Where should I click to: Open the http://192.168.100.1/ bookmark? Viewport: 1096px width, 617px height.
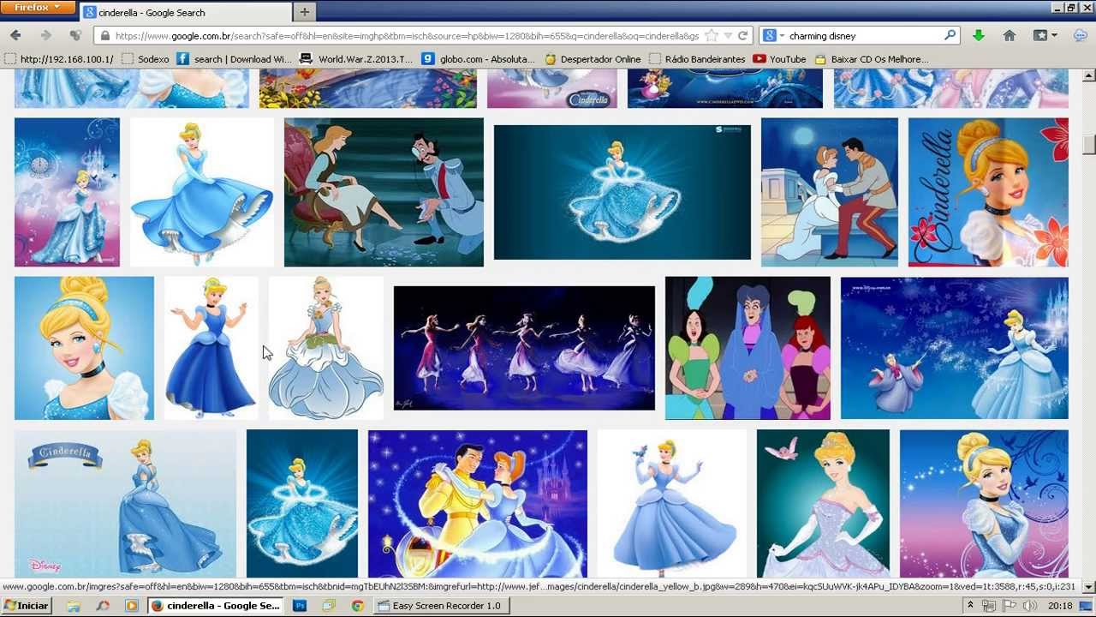[x=59, y=59]
